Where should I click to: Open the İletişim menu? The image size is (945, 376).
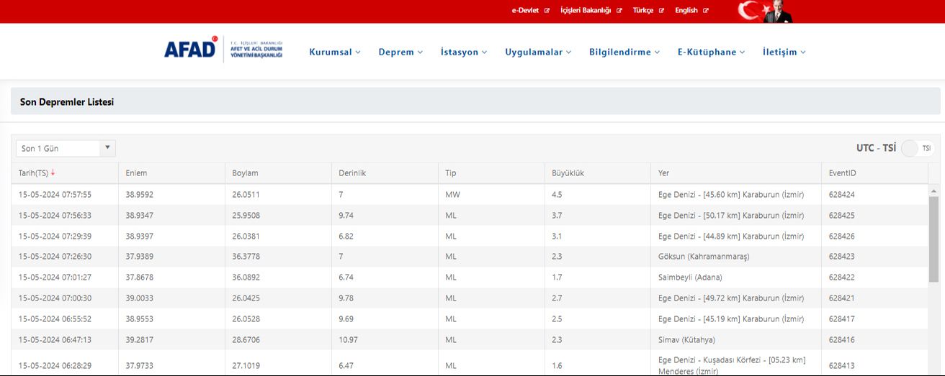coord(784,52)
